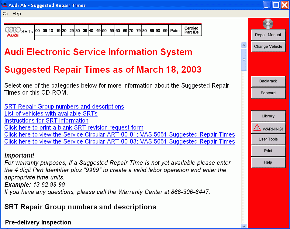This screenshot has width=290, height=229.
Task: Click the 'Important!' text
Action: pyautogui.click(x=19, y=155)
